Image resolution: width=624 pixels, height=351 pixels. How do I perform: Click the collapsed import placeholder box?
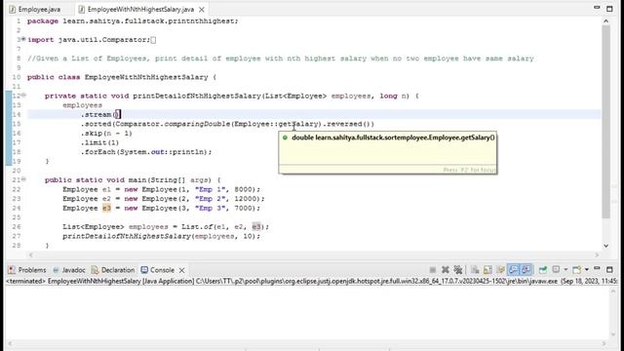point(153,40)
